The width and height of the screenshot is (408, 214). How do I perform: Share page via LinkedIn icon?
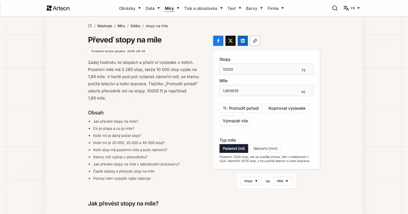pos(243,41)
